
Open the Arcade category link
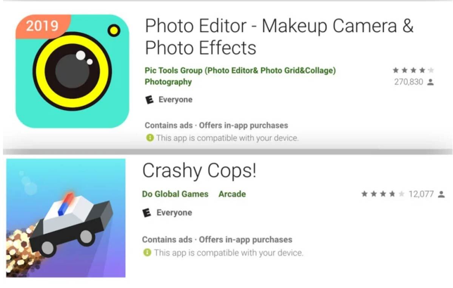tap(232, 194)
